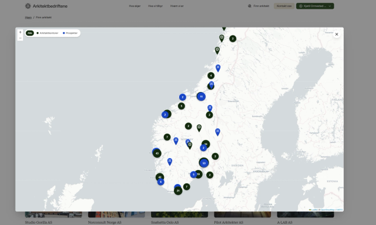Click the search icon beside Finn arkitekt
Screen dimensions: 376x225
[250, 6]
